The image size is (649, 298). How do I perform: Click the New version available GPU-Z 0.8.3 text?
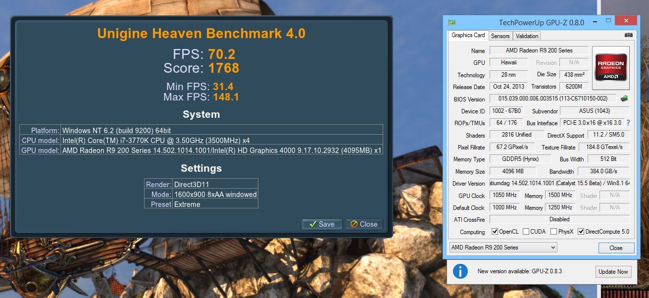point(520,271)
